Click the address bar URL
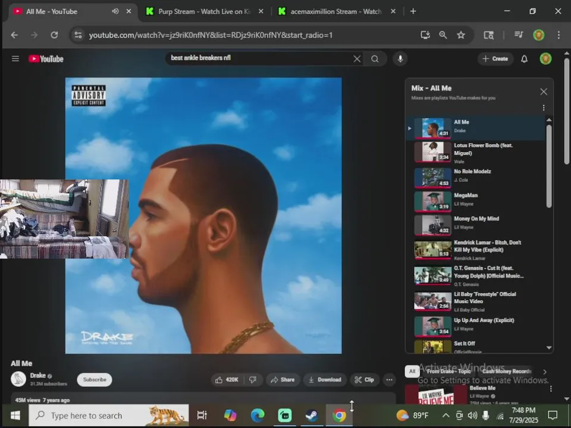This screenshot has height=428, width=571. click(211, 35)
